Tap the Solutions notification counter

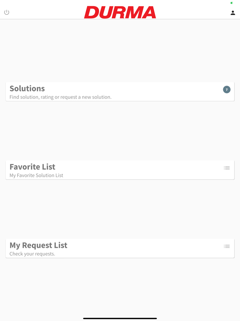(x=227, y=89)
